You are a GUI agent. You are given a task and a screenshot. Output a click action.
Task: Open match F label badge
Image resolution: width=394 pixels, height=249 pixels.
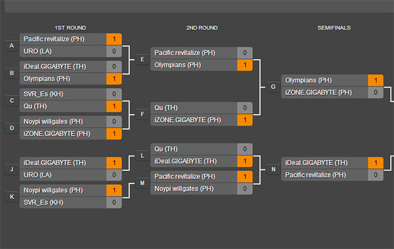click(x=142, y=115)
